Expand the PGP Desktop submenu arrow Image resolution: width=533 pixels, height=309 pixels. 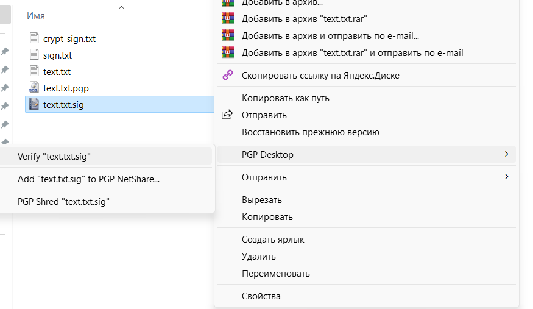(506, 154)
